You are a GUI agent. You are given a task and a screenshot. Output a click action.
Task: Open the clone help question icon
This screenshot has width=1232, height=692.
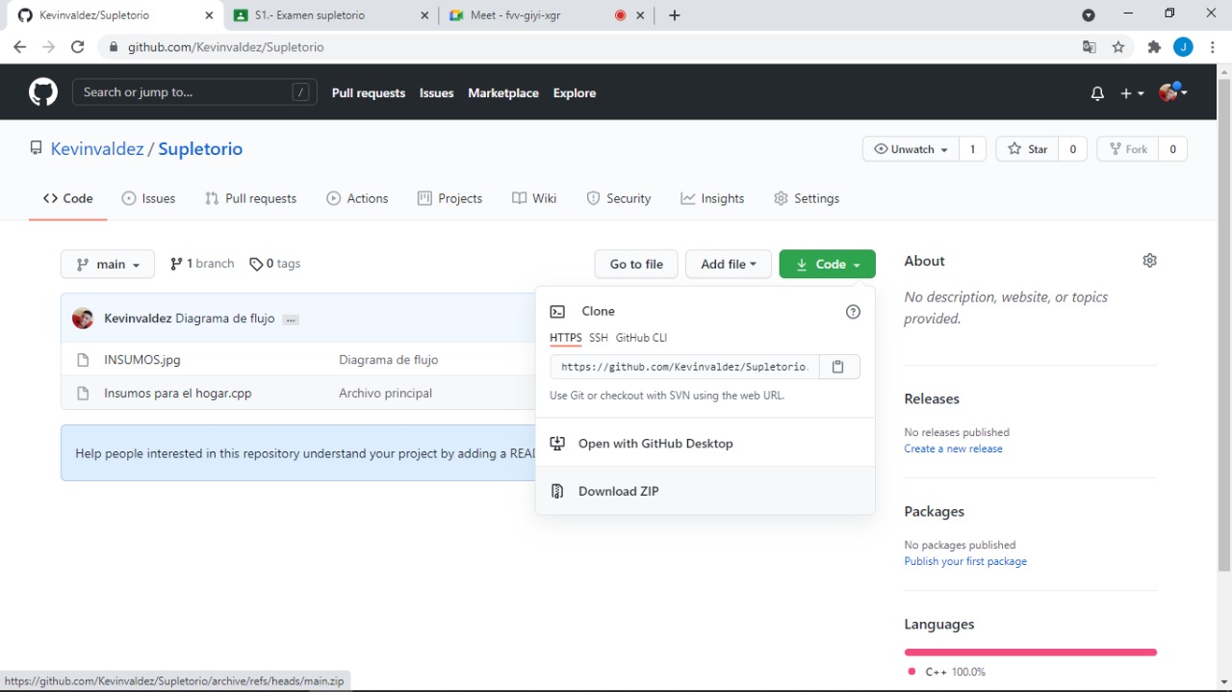point(853,312)
